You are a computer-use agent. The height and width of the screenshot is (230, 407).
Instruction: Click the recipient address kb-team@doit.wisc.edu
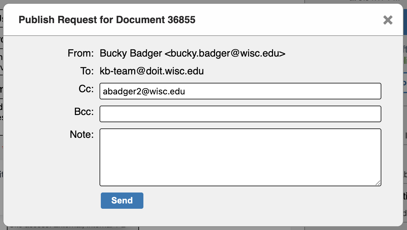tap(152, 71)
